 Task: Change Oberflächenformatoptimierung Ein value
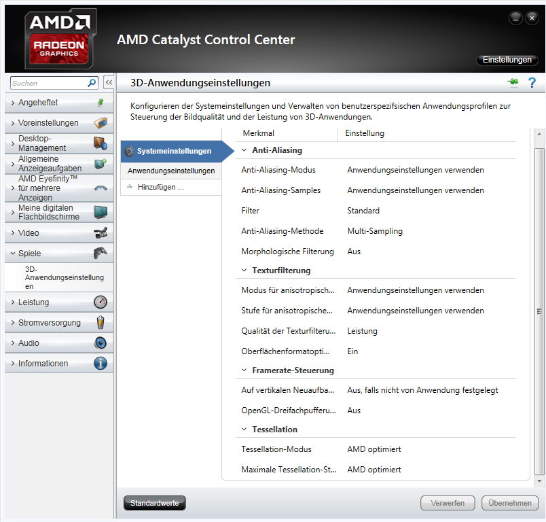(352, 351)
